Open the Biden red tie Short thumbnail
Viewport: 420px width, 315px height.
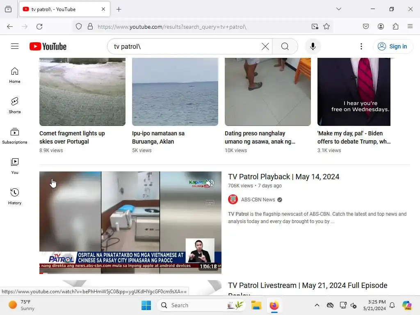(x=354, y=91)
